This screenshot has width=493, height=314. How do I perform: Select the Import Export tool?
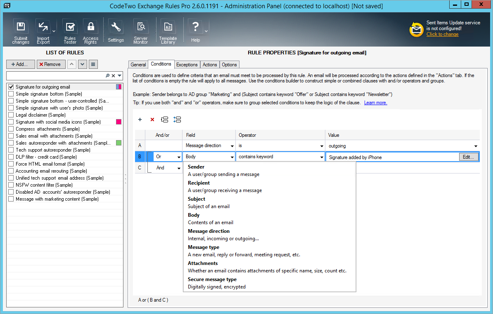43,30
